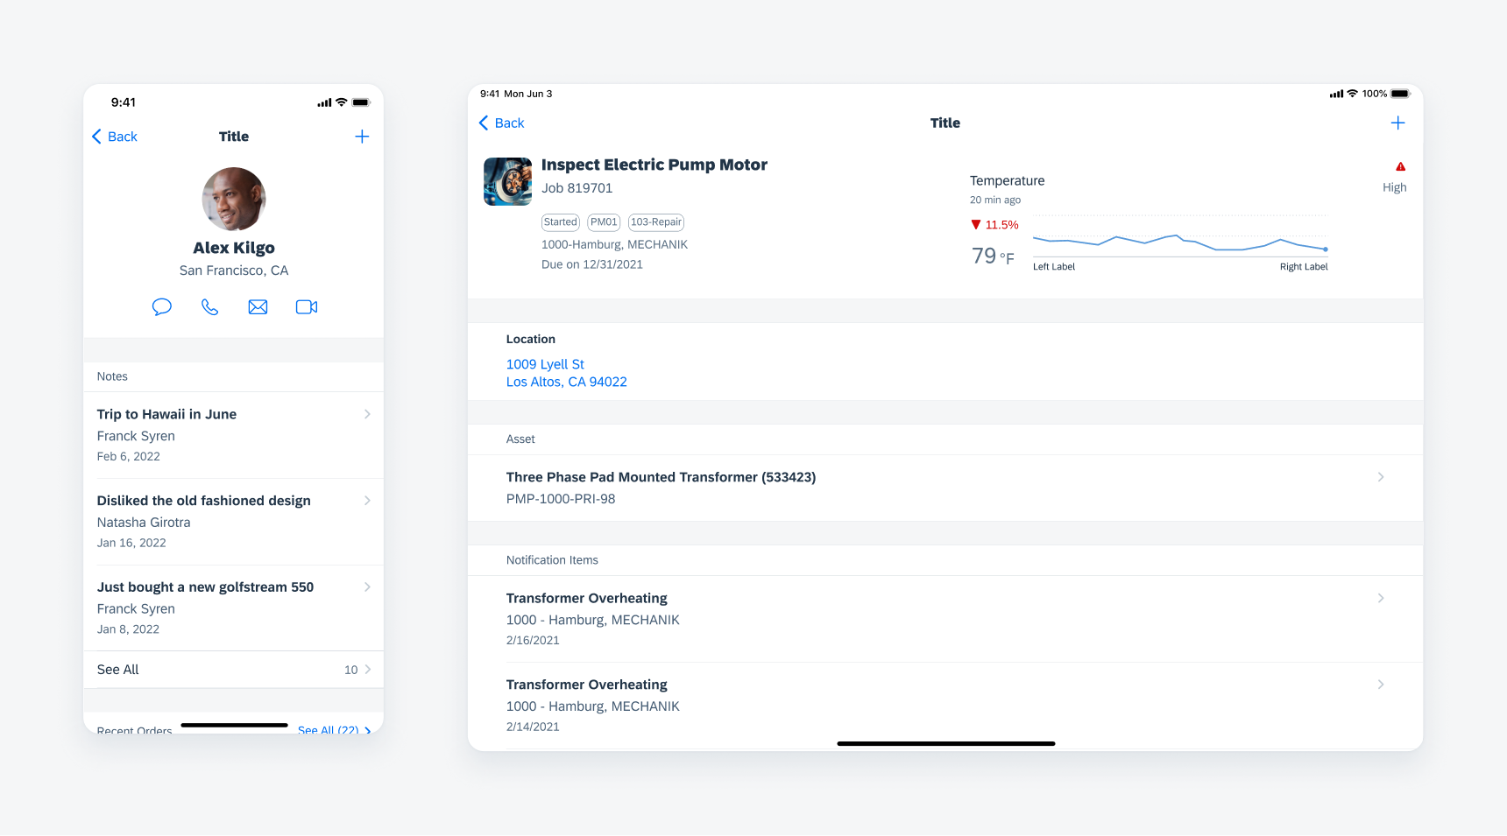Expand chevron for Trip to Hawaii in June
This screenshot has width=1507, height=836.
point(367,414)
